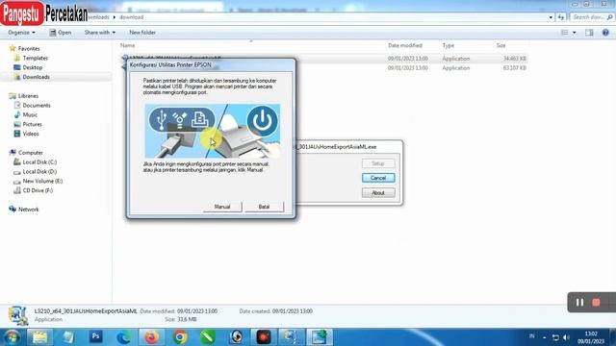616x346 pixels.
Task: Open Local Disk (C:)
Action: pos(39,162)
